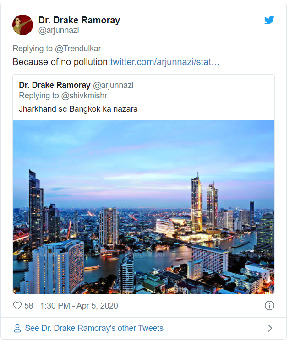The width and height of the screenshot is (289, 341).
Task: Open the Bangkok skyline photo
Action: pyautogui.click(x=144, y=206)
